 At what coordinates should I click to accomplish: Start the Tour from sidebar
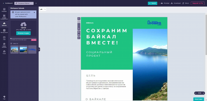point(4,98)
